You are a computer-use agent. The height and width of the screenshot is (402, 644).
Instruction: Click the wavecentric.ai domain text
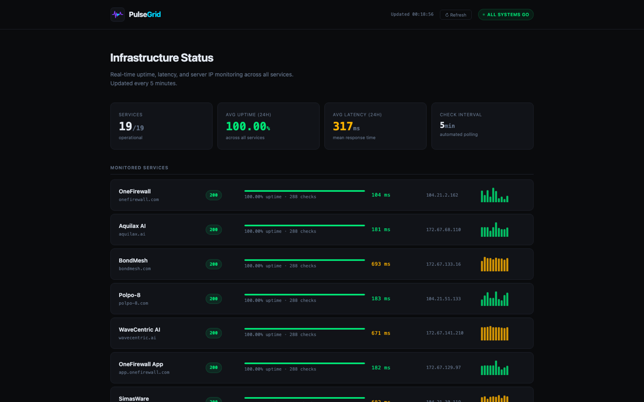pyautogui.click(x=137, y=338)
